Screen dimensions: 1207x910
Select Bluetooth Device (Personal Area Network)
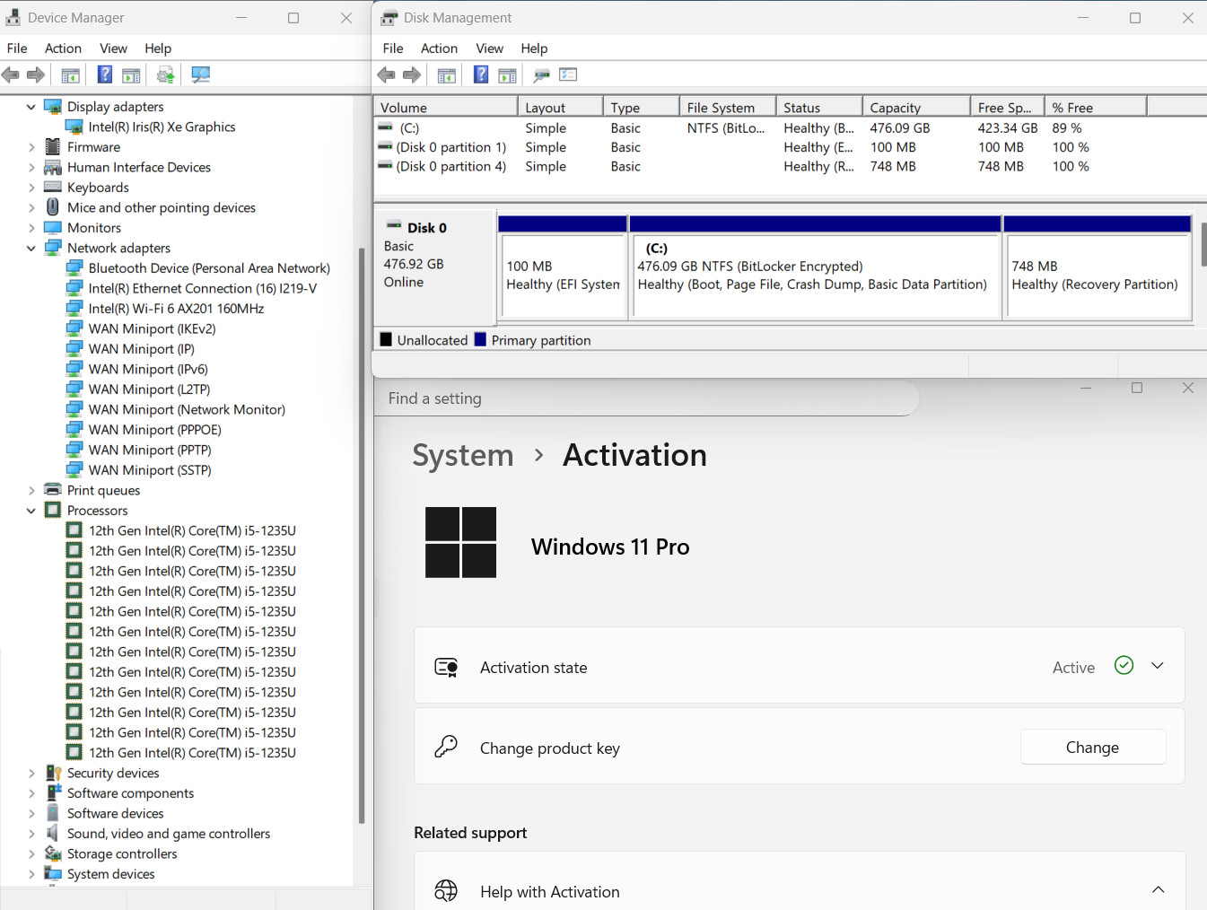pos(209,268)
